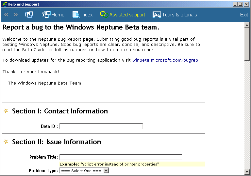Go back with the double-left arrow

click(6, 15)
